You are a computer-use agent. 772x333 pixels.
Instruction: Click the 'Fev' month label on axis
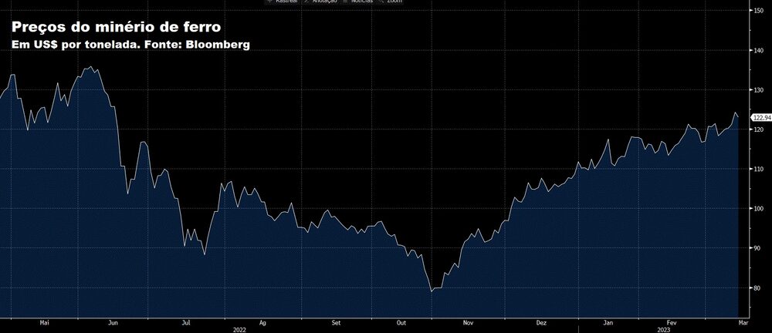coord(672,322)
